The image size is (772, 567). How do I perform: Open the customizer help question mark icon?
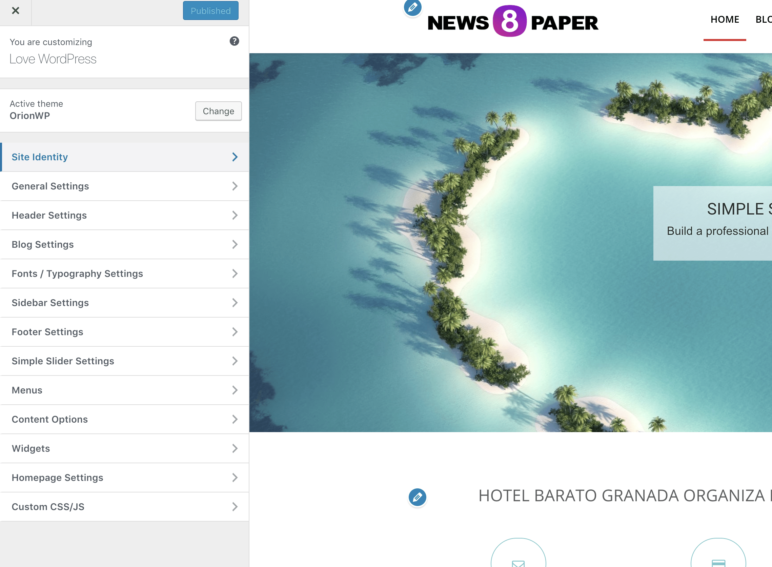234,41
